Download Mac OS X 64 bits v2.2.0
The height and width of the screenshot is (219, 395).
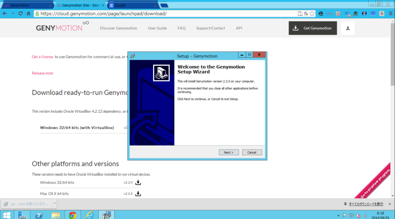coord(138,193)
